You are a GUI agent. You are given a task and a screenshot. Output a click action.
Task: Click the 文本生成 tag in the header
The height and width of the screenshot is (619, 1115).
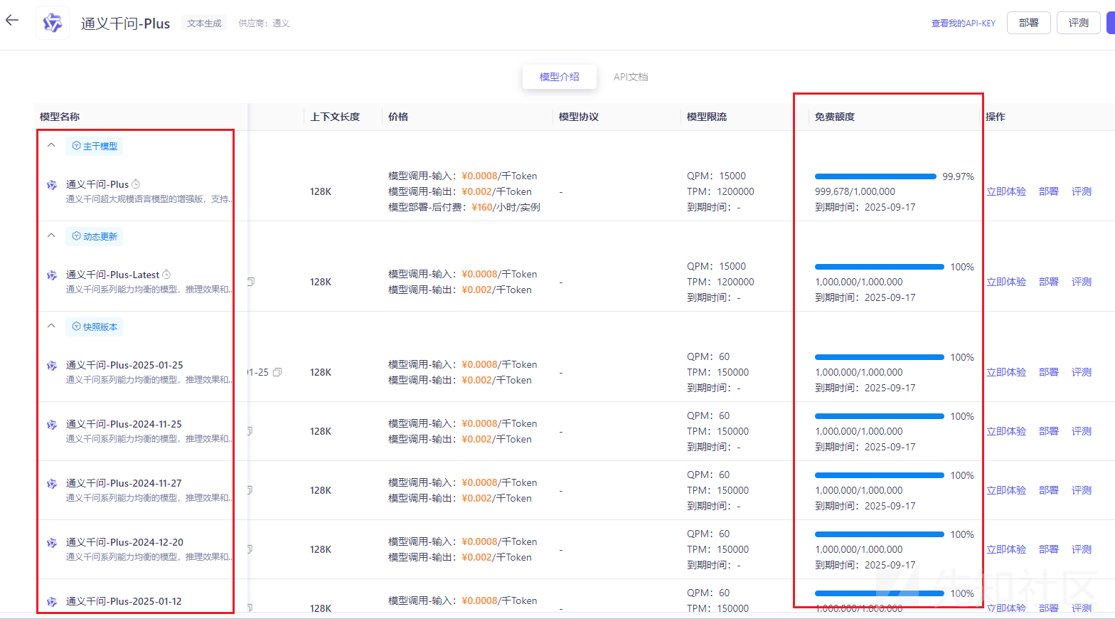click(x=204, y=23)
